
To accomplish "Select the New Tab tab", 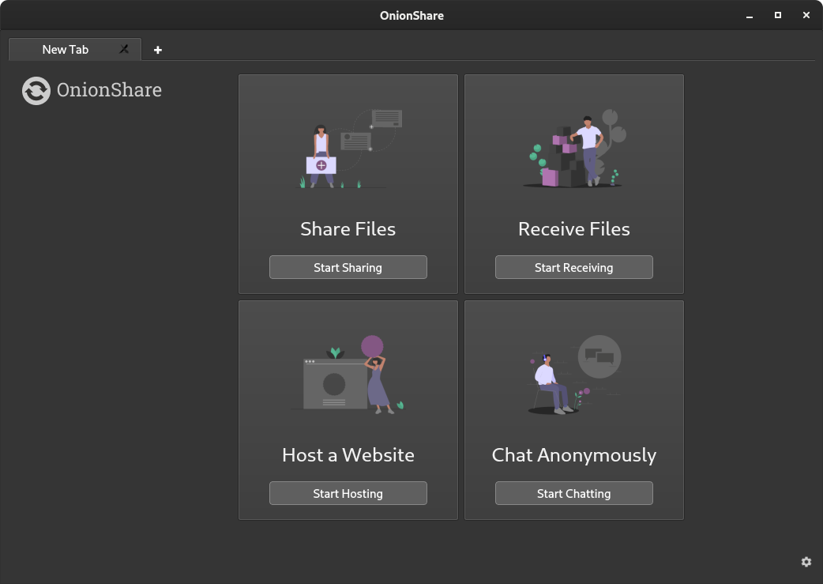I will pos(65,49).
